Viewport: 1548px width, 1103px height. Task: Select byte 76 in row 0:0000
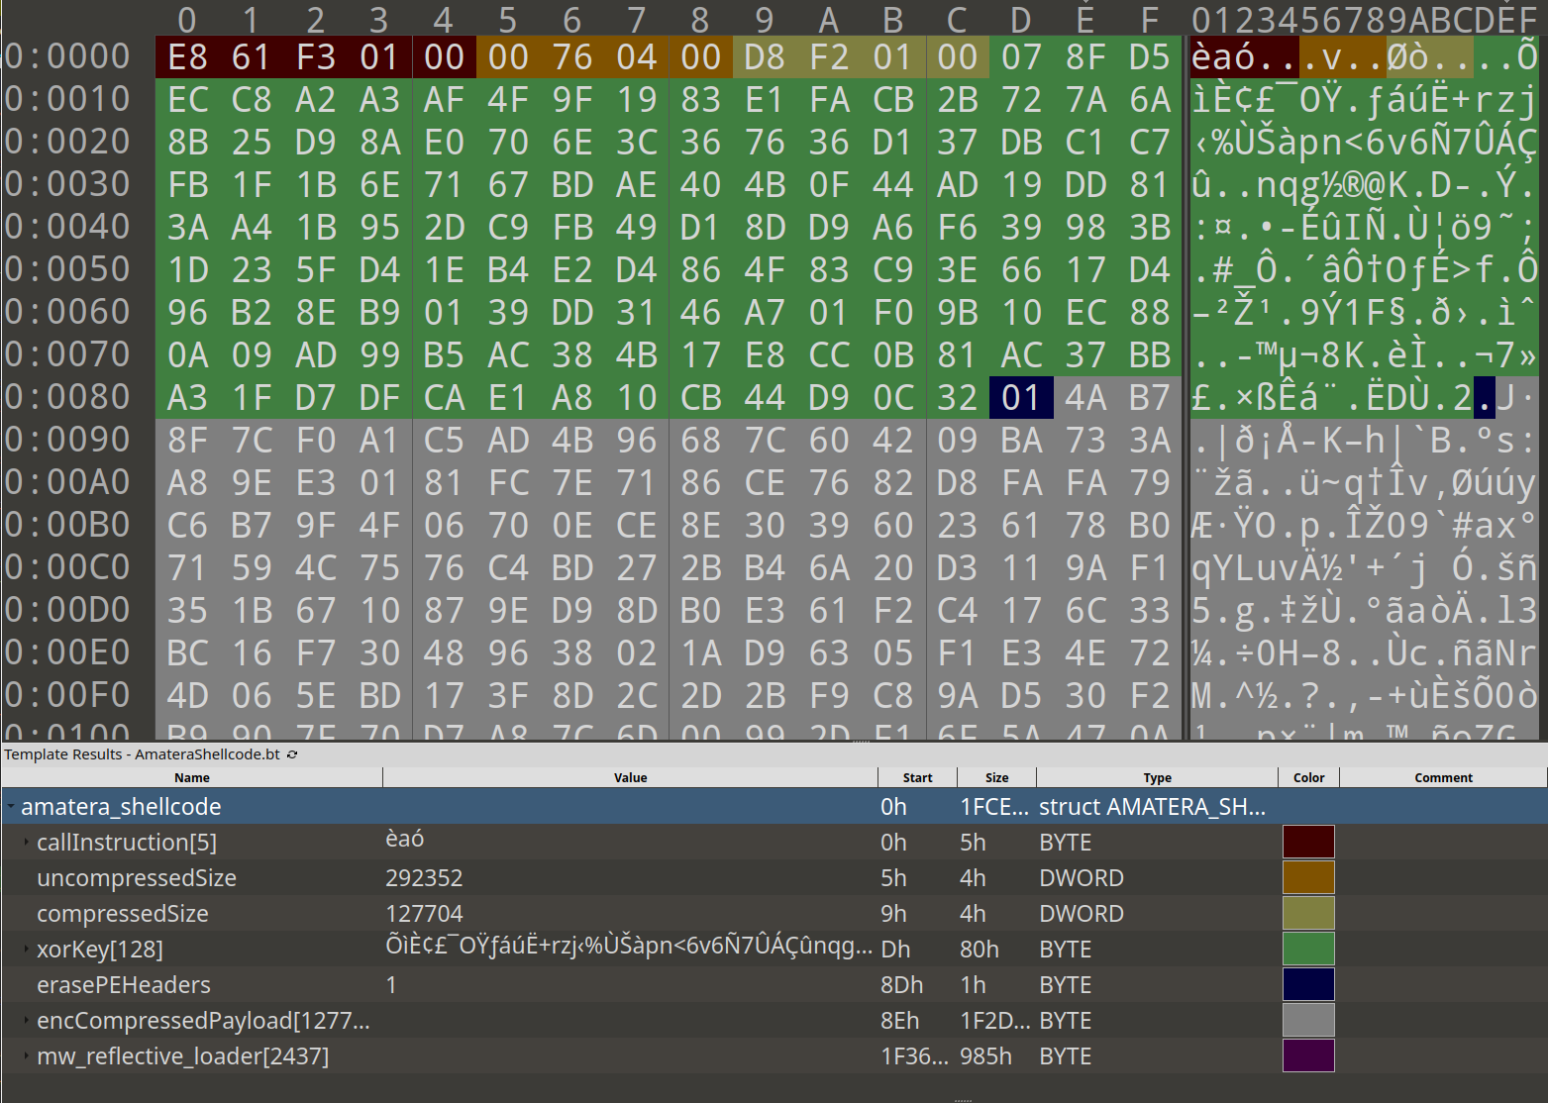[572, 57]
